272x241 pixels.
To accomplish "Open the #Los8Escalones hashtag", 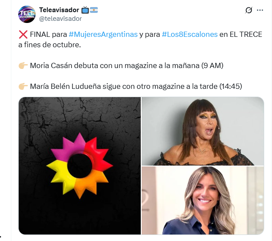I will [189, 34].
